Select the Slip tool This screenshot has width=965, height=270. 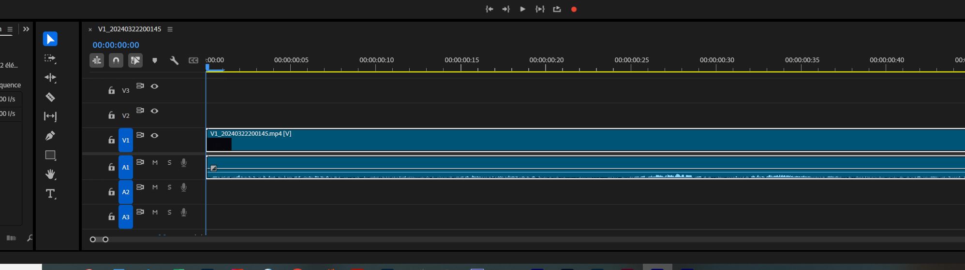point(50,116)
